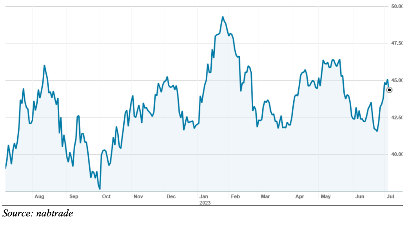Click the Aug label on the x-axis
Screen dimensions: 410x225
click(39, 196)
